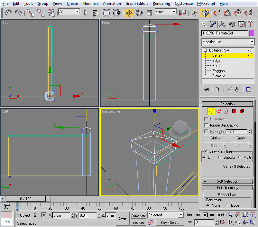Enable the By Vertex checkbox
This screenshot has height=227, width=258.
pyautogui.click(x=207, y=119)
